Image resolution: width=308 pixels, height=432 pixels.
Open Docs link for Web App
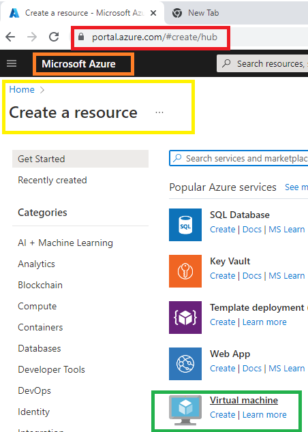(252, 368)
